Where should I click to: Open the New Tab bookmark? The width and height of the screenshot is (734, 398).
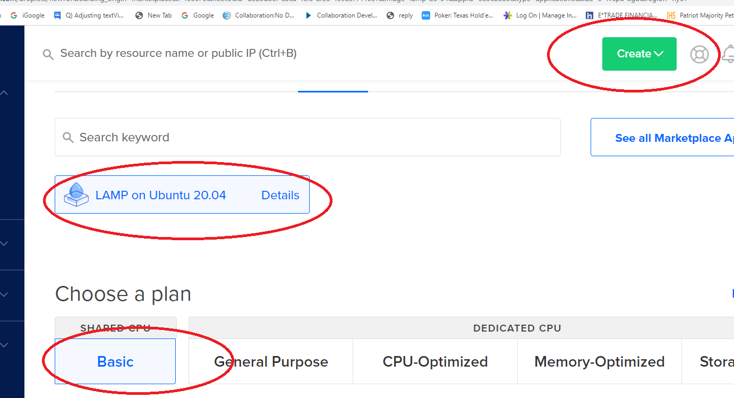pyautogui.click(x=153, y=15)
